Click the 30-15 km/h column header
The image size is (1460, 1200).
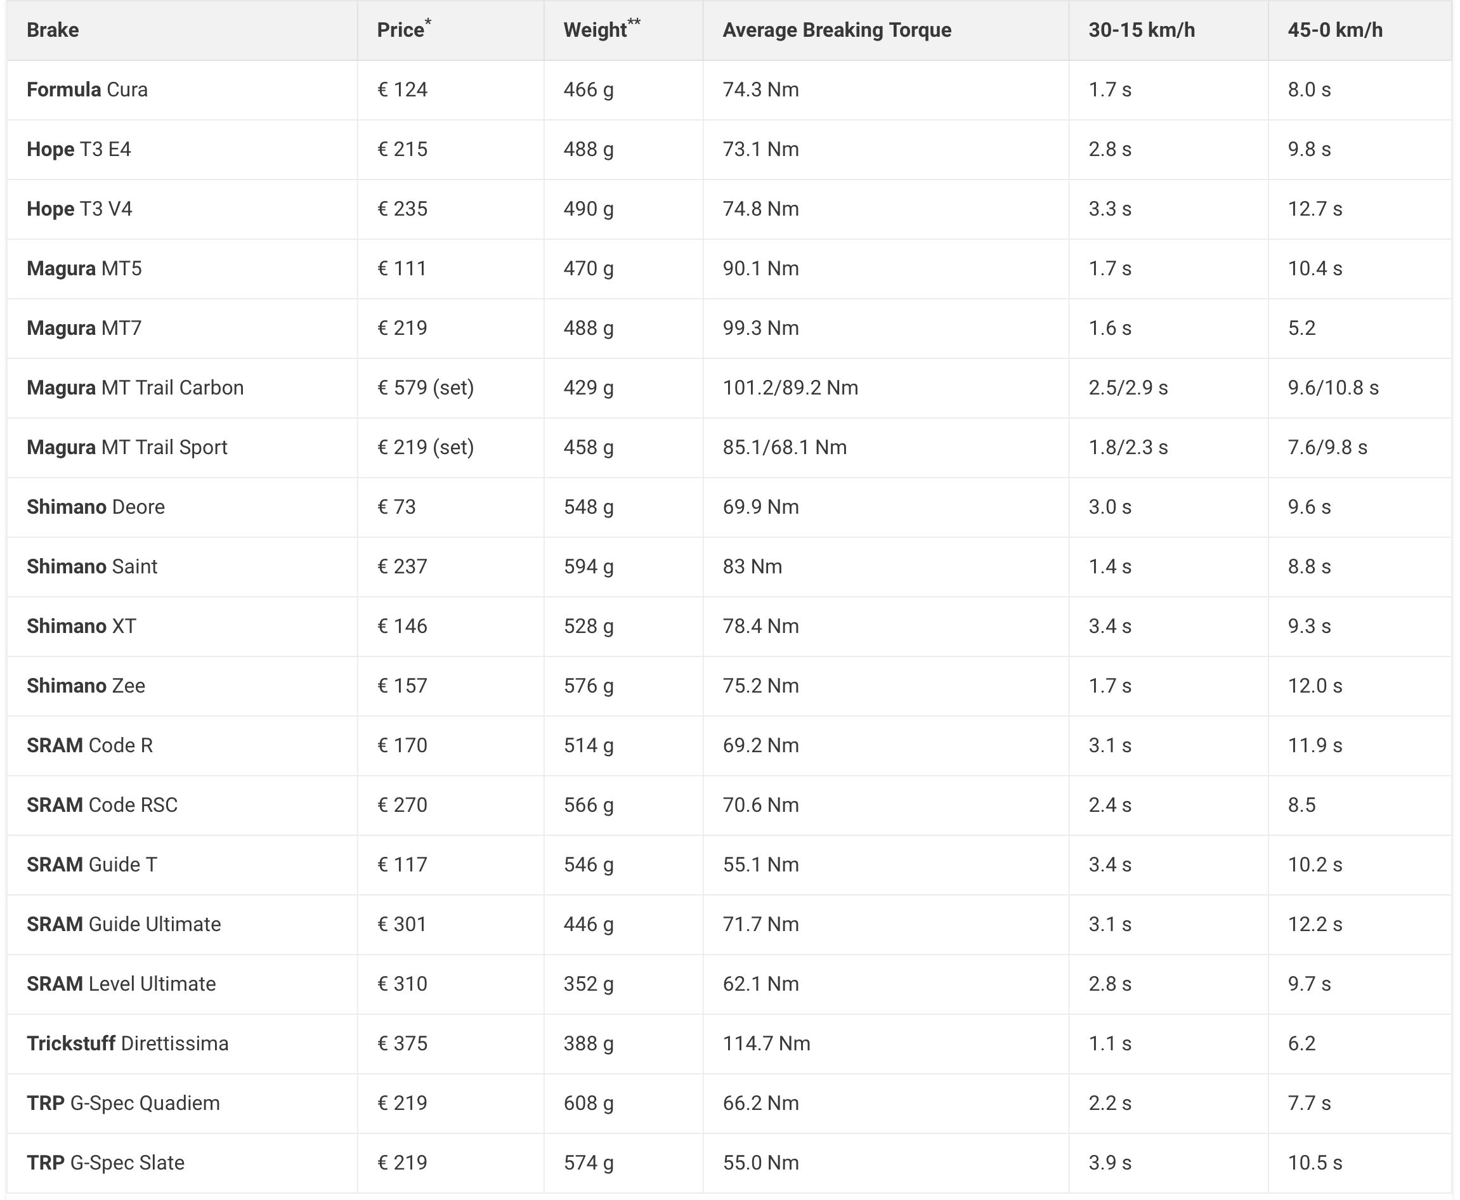(1142, 30)
